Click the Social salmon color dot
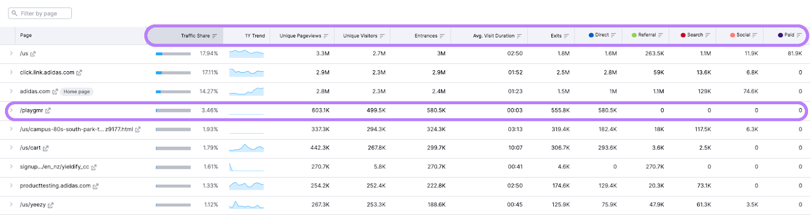Viewport: 810px width, 215px height. [x=732, y=35]
